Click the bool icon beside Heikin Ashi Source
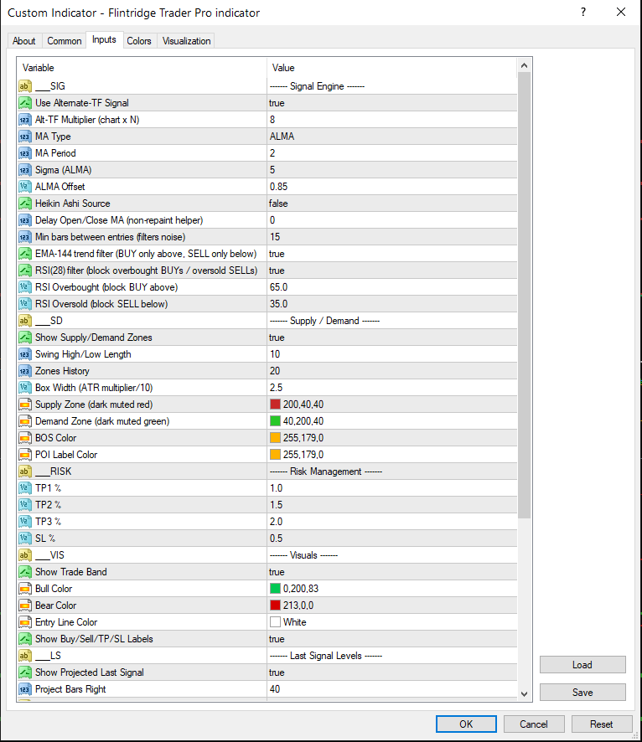 coord(25,204)
